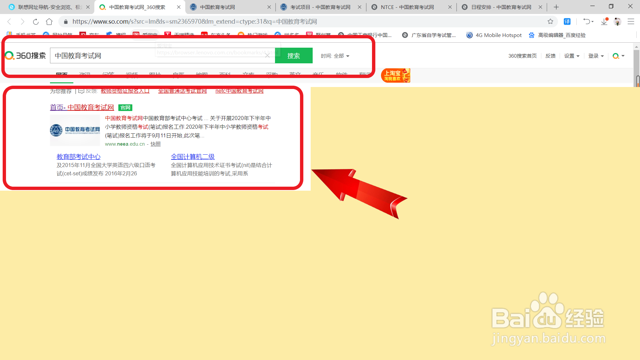The width and height of the screenshot is (640, 360).
Task: Click the 反馈 speech bubble icon in results
Action: pos(81,91)
